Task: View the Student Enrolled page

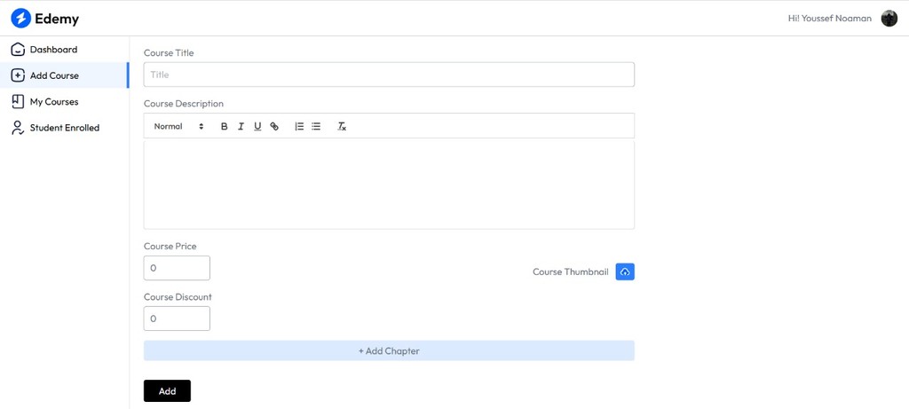Action: pos(64,128)
